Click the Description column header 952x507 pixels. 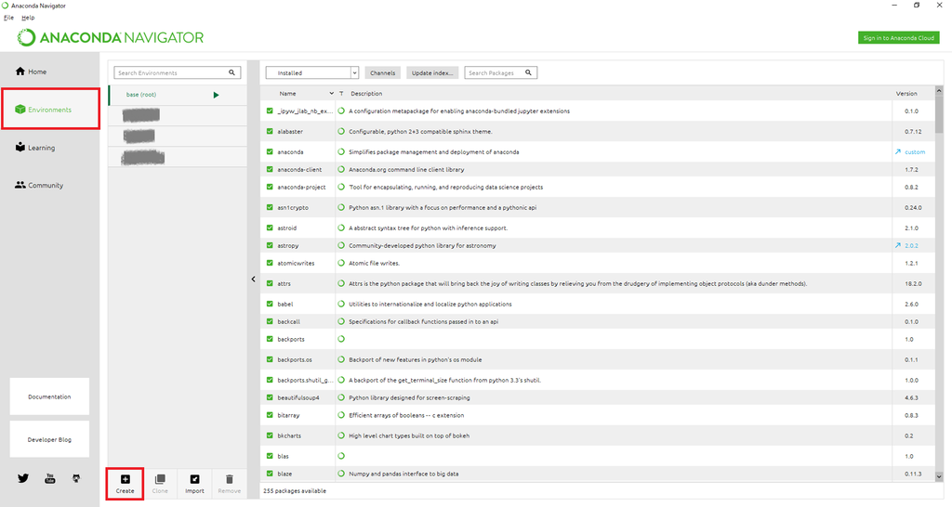coord(366,94)
